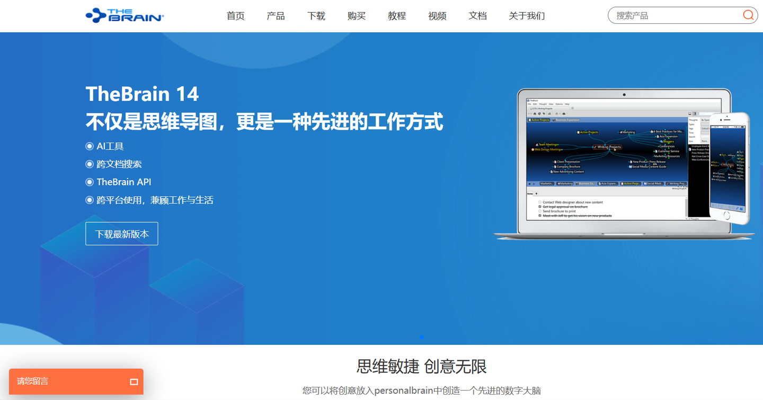Open the 购买 nav item
This screenshot has width=763, height=400.
(357, 16)
